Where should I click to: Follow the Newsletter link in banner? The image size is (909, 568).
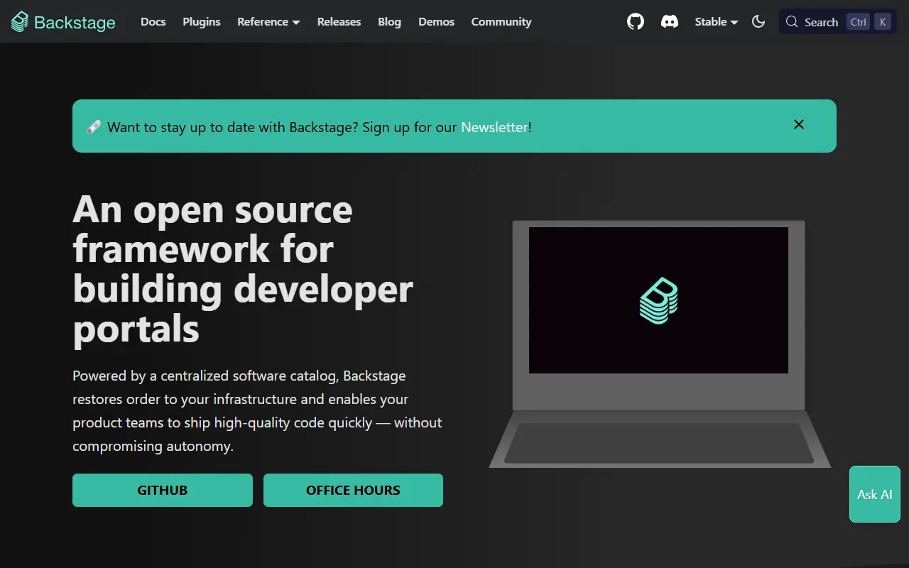494,127
